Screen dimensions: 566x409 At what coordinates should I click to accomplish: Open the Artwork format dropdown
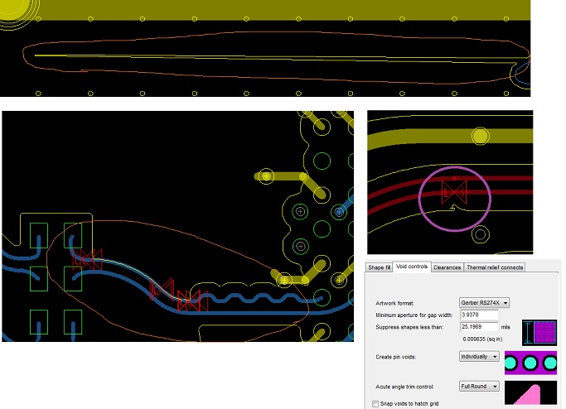point(484,303)
